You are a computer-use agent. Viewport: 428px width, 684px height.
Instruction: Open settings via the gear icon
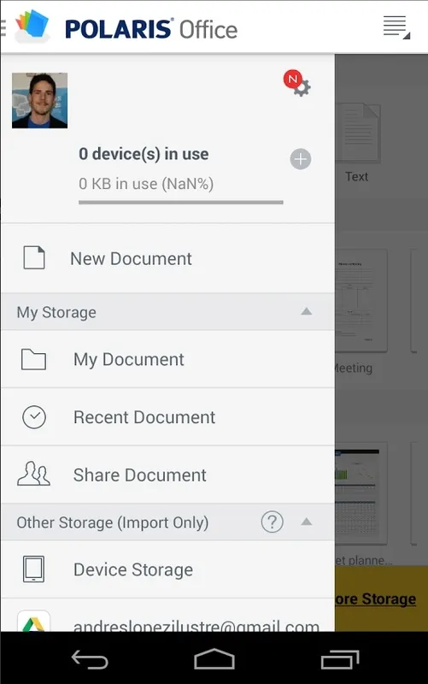[x=302, y=88]
